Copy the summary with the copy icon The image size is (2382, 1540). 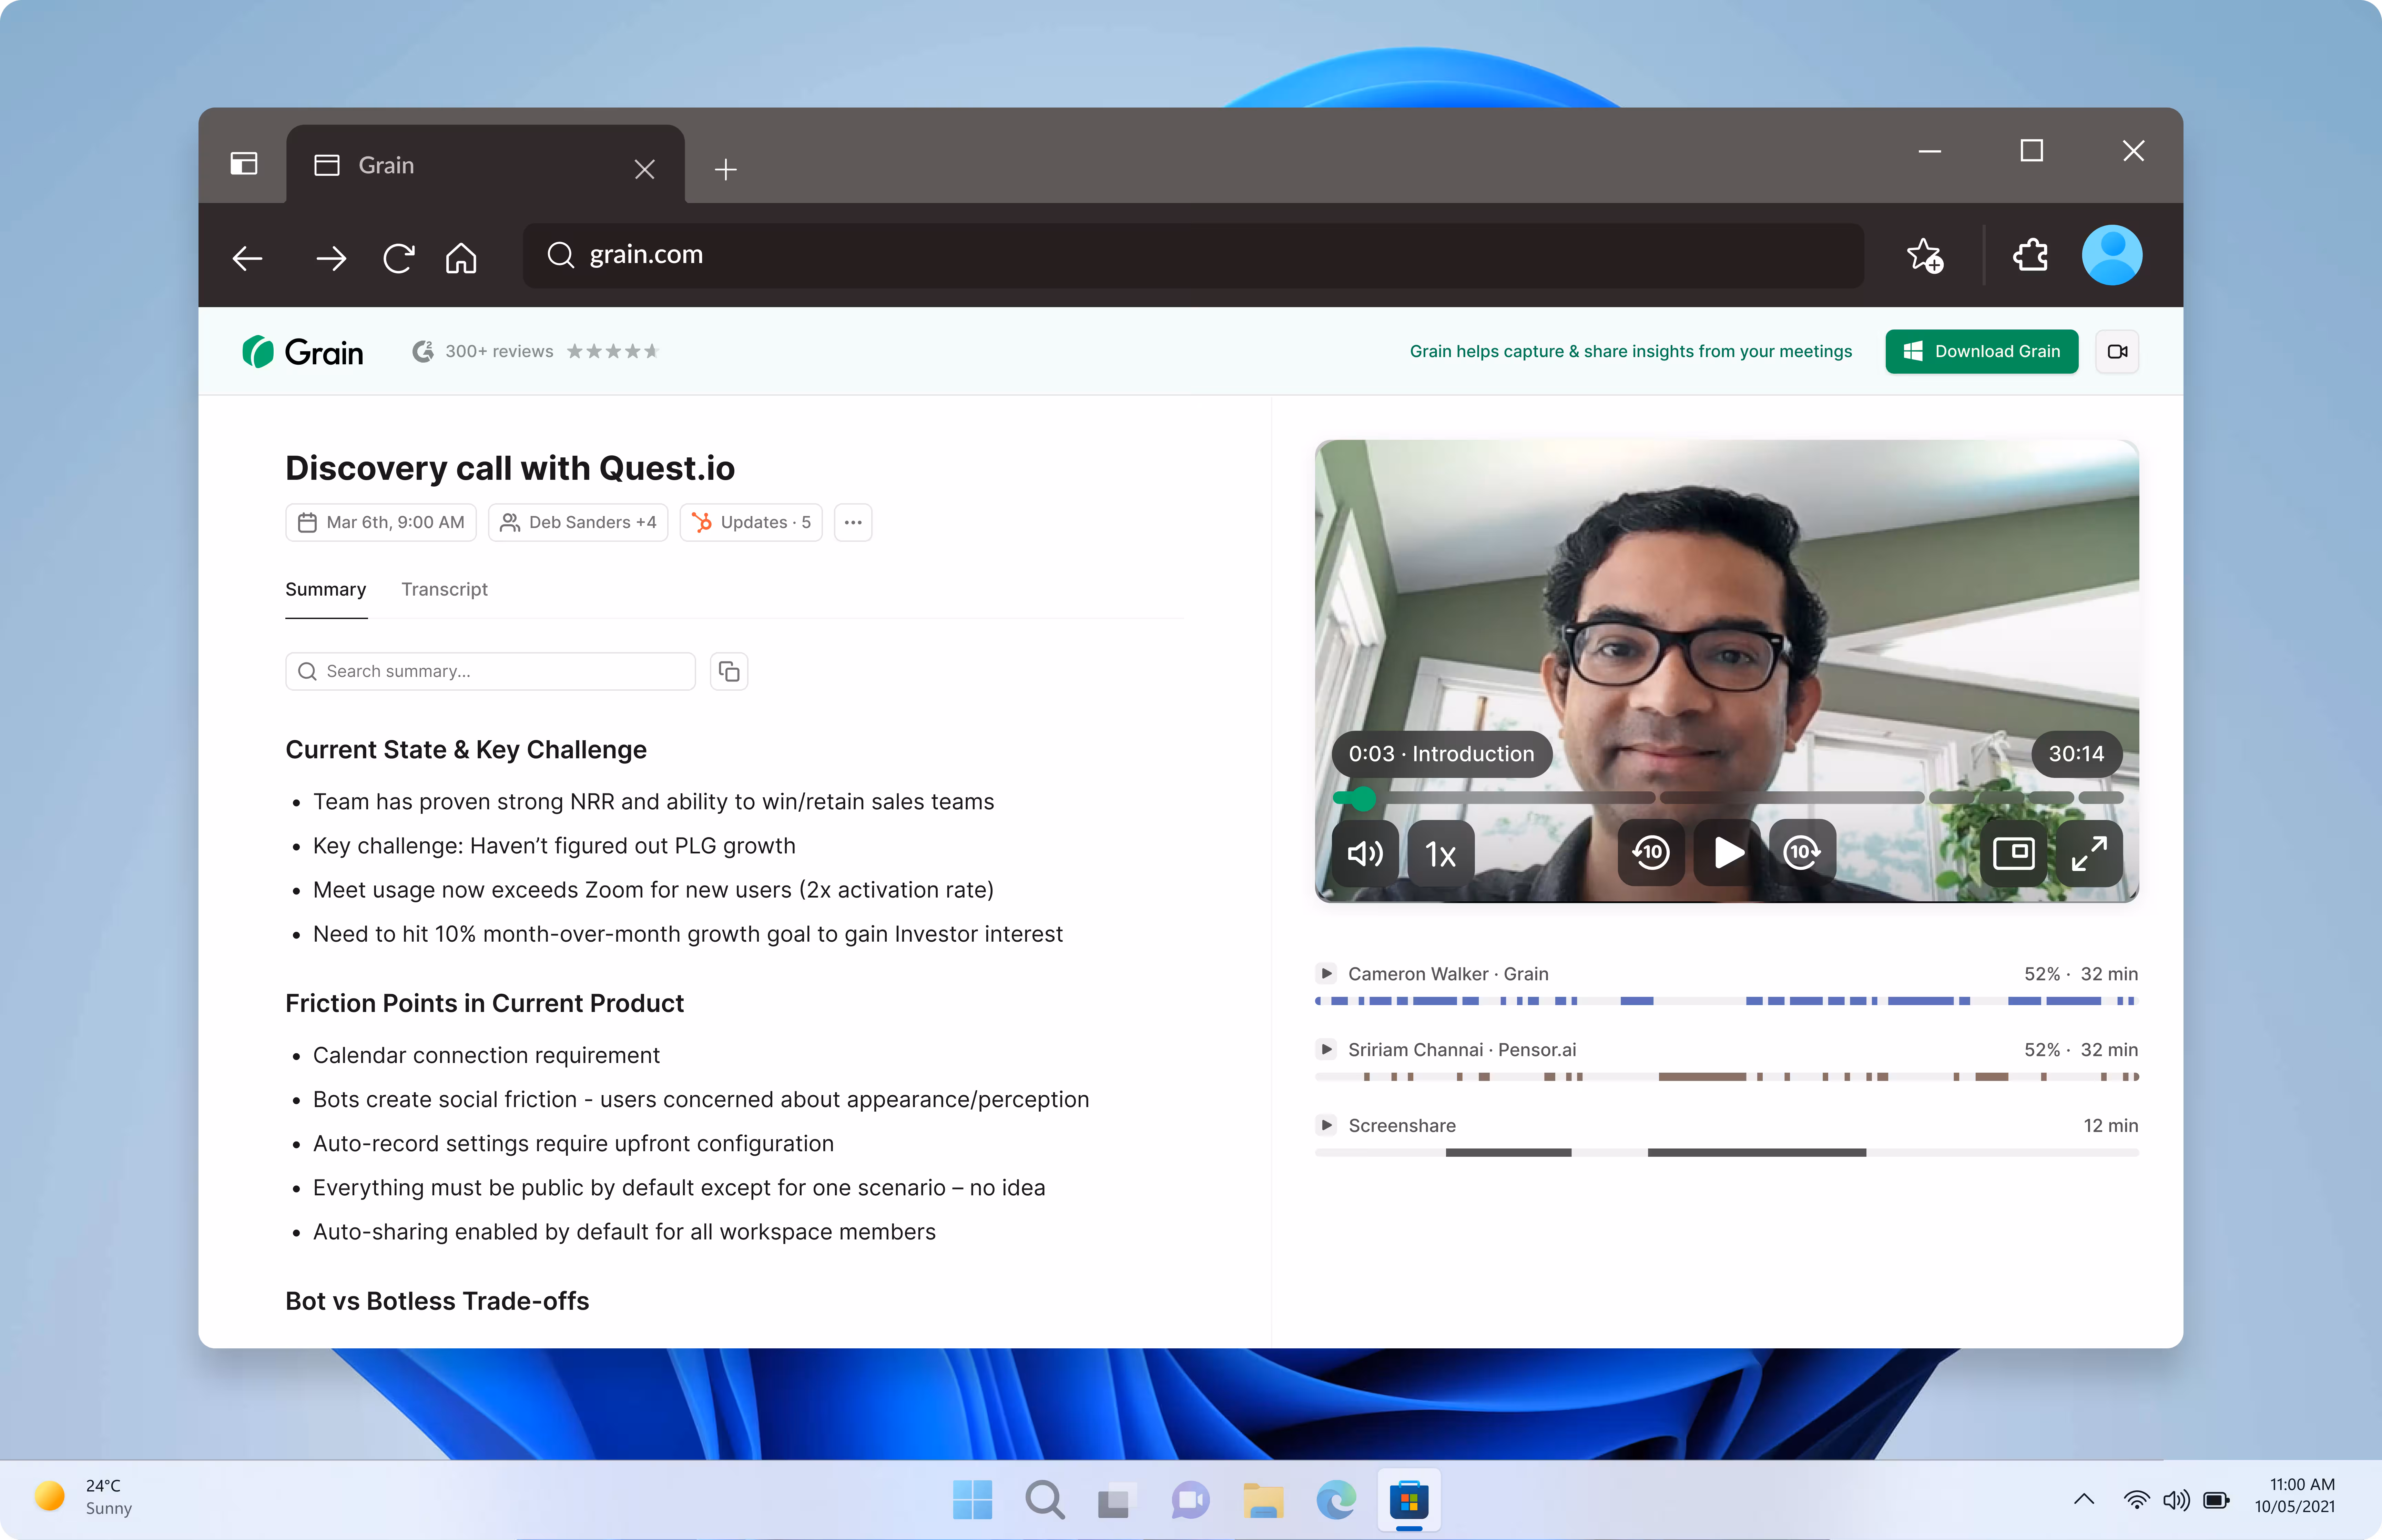[x=729, y=671]
